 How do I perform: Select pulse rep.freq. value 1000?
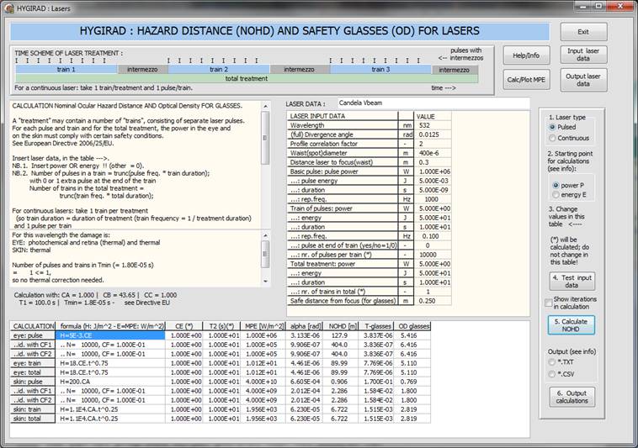pos(433,199)
